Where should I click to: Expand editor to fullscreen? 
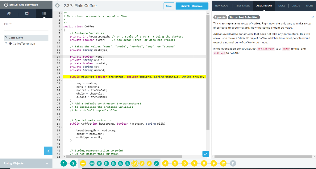click(x=206, y=154)
